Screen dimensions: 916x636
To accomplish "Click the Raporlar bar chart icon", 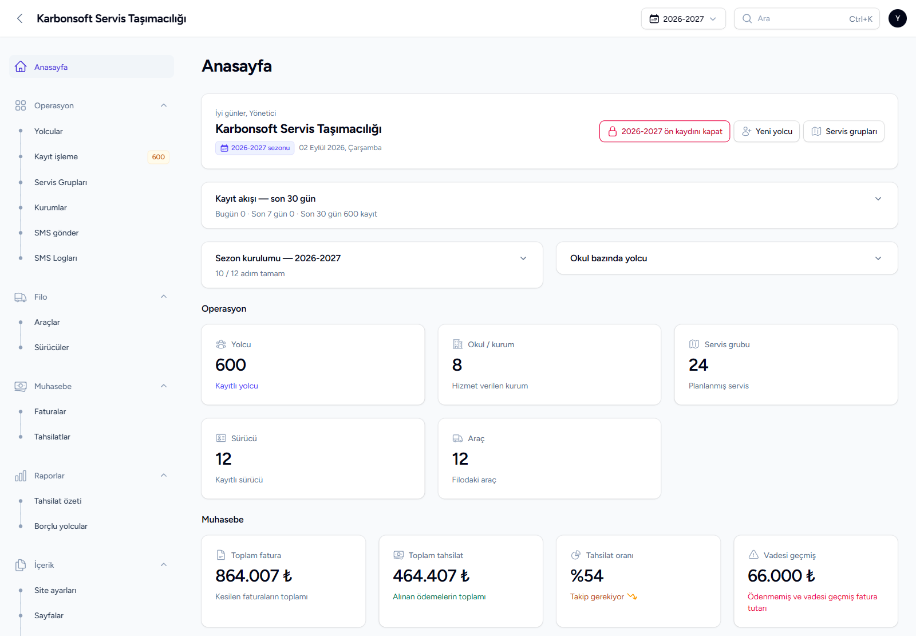I will [x=21, y=476].
